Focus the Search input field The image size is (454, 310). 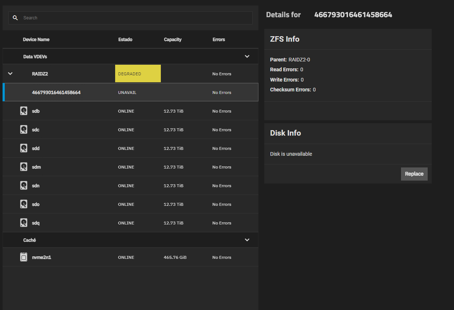click(x=130, y=18)
